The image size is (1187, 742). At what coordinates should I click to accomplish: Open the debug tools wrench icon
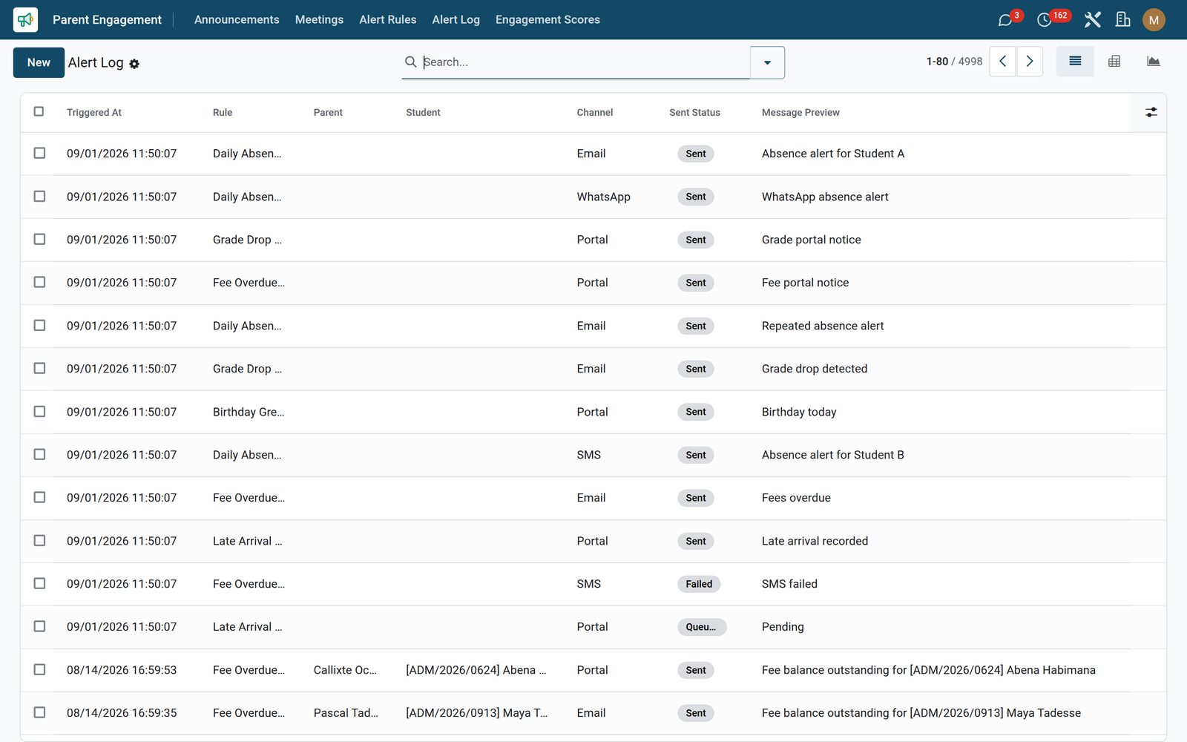(x=1092, y=20)
